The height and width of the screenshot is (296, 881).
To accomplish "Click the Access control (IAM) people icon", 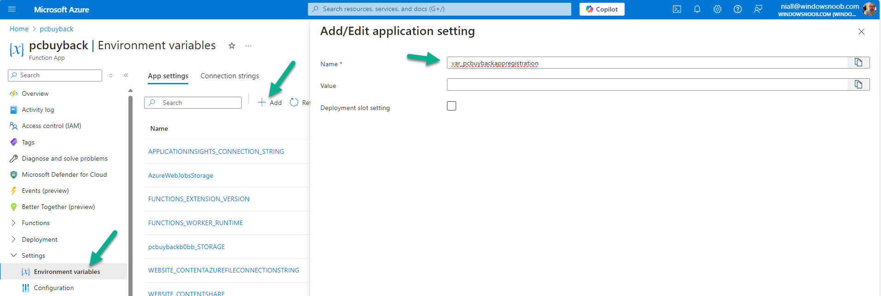I will click(14, 126).
